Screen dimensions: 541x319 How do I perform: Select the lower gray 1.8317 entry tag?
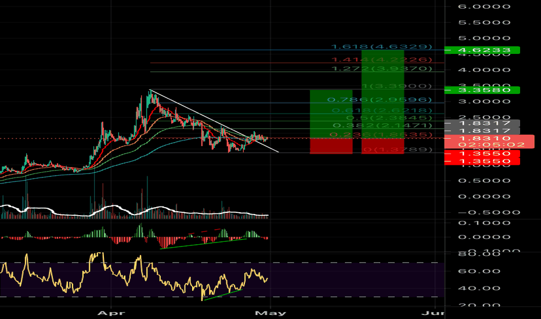(x=482, y=130)
